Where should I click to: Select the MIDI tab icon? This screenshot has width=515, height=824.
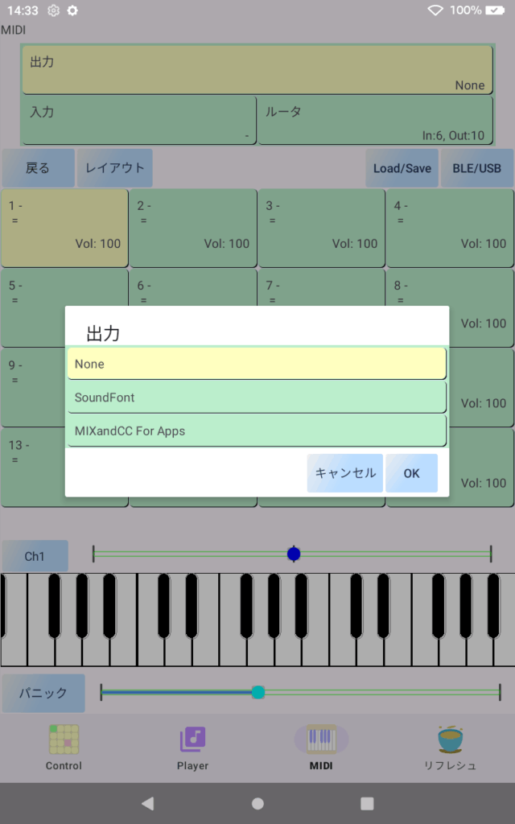(x=321, y=739)
